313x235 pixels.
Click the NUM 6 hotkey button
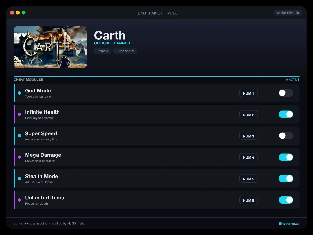[249, 200]
